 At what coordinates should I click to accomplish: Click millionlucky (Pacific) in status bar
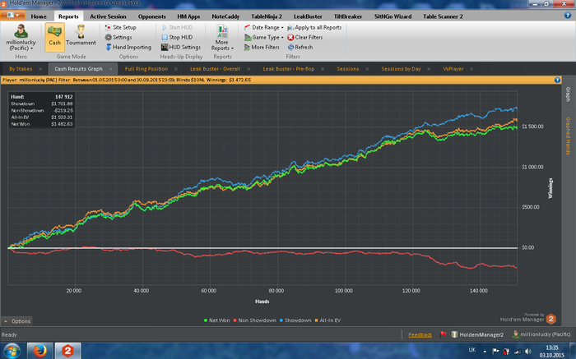541,334
